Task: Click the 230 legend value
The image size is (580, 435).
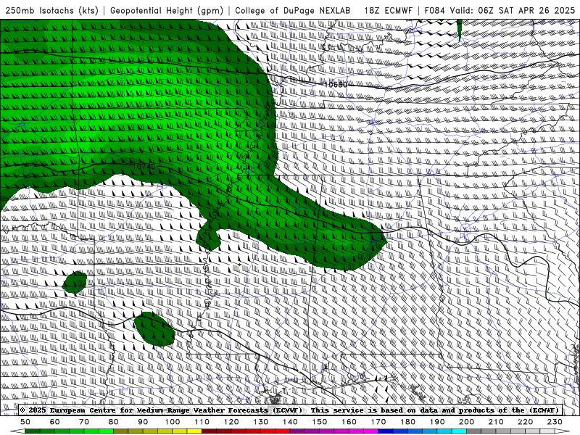Action: pos(555,422)
